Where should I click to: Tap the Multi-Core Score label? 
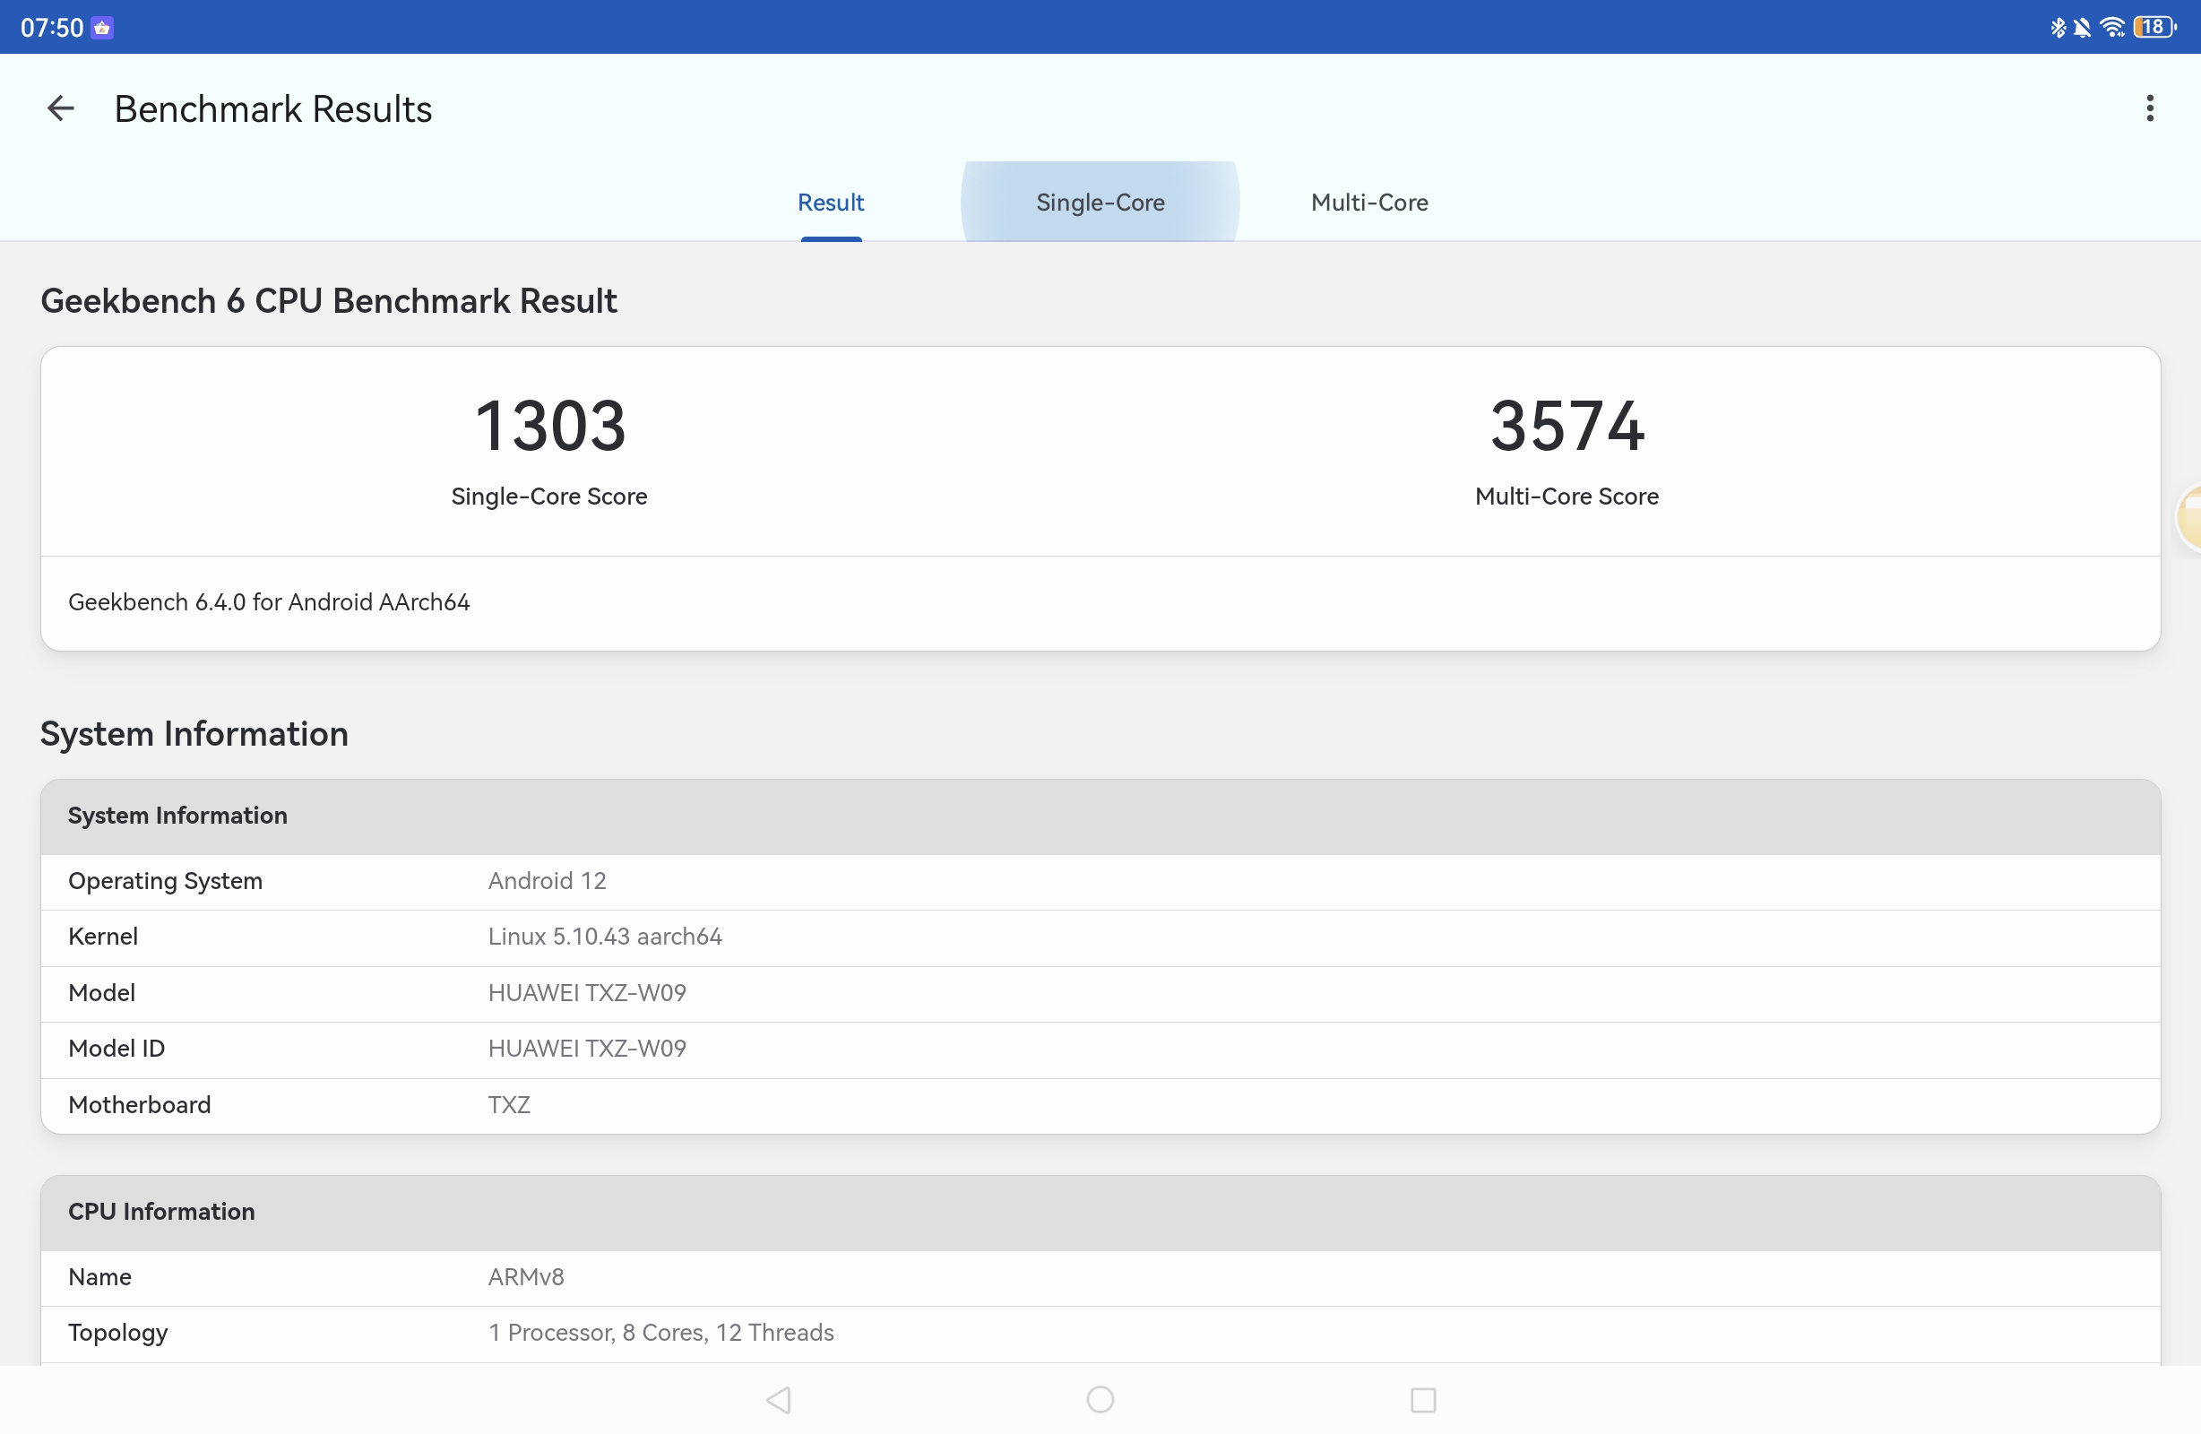pos(1567,497)
